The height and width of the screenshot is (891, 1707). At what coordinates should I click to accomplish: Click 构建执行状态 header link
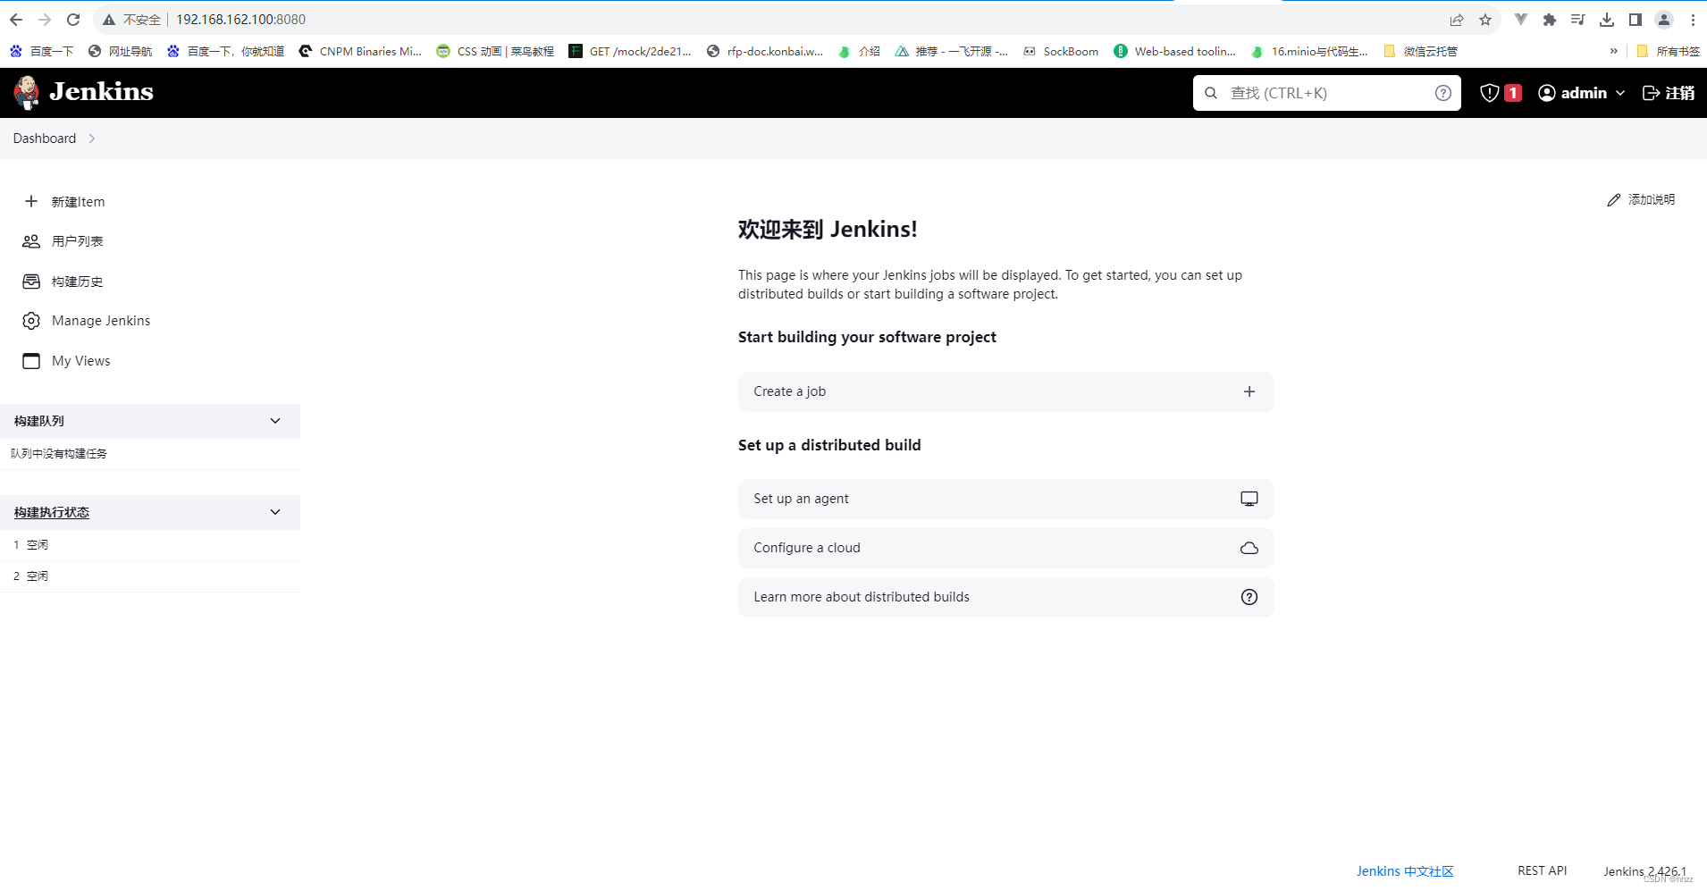[52, 512]
